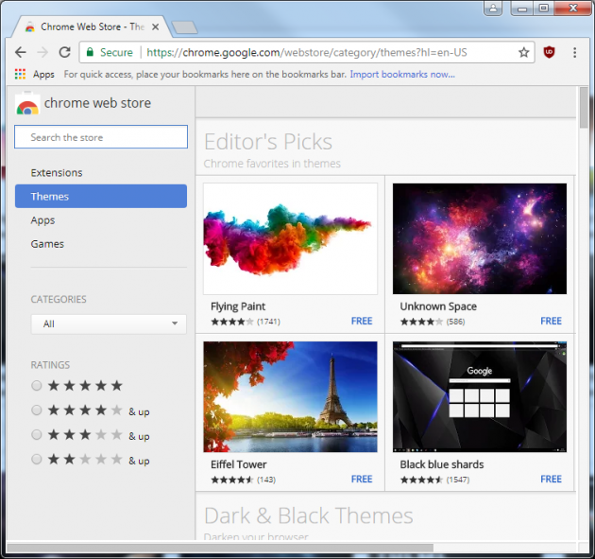Click the user profile icon in title bar
Screen dimensions: 595x559
tap(493, 8)
